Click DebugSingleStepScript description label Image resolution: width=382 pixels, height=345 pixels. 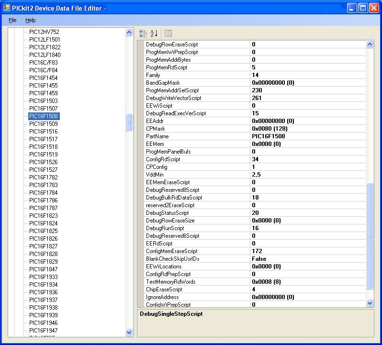click(x=171, y=314)
